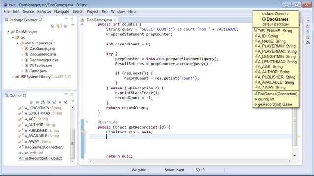The height and width of the screenshot is (176, 314).
Task: Toggle Hide Local Types in Outline
Action: 65,102
